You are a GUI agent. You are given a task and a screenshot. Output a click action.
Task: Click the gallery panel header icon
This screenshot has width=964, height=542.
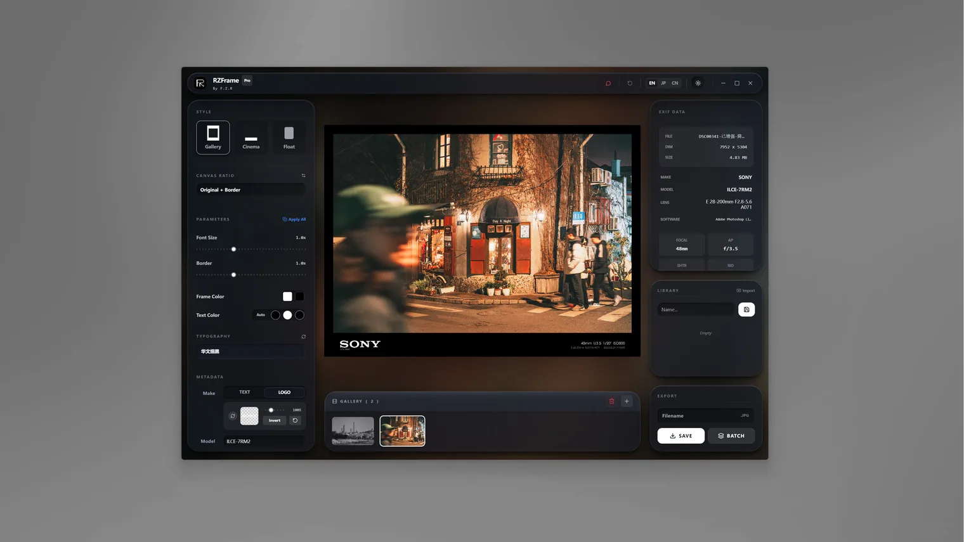(334, 401)
